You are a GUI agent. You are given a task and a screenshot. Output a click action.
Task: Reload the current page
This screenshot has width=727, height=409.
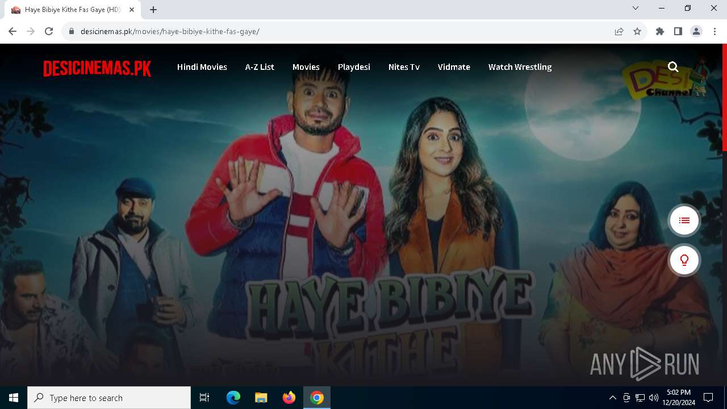49,31
